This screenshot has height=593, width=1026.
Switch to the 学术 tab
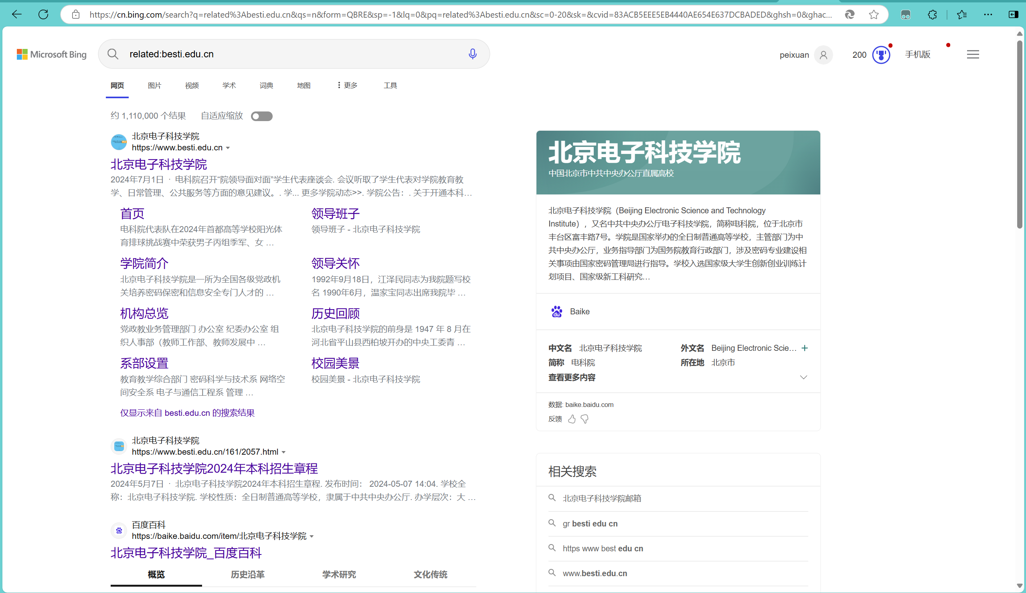[x=229, y=85]
